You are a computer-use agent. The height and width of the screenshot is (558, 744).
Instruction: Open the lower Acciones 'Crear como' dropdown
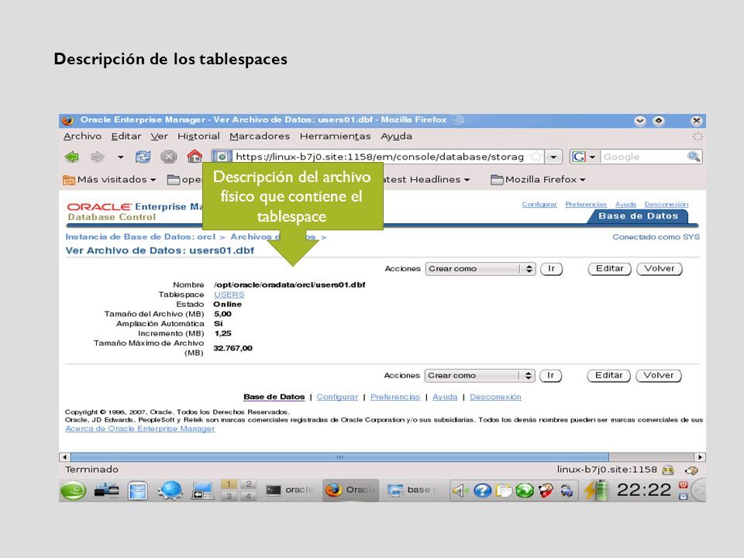tap(479, 375)
